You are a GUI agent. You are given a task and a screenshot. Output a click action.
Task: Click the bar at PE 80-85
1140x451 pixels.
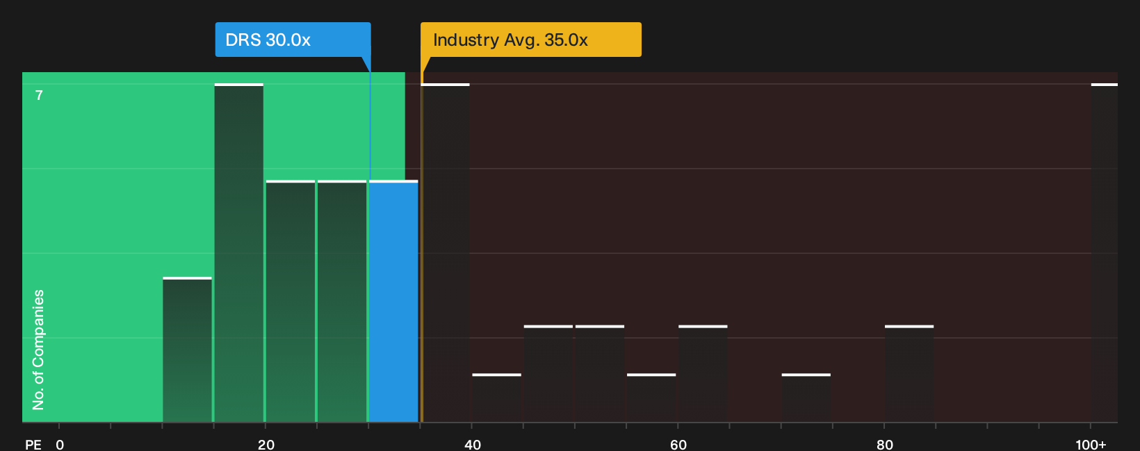(x=909, y=373)
